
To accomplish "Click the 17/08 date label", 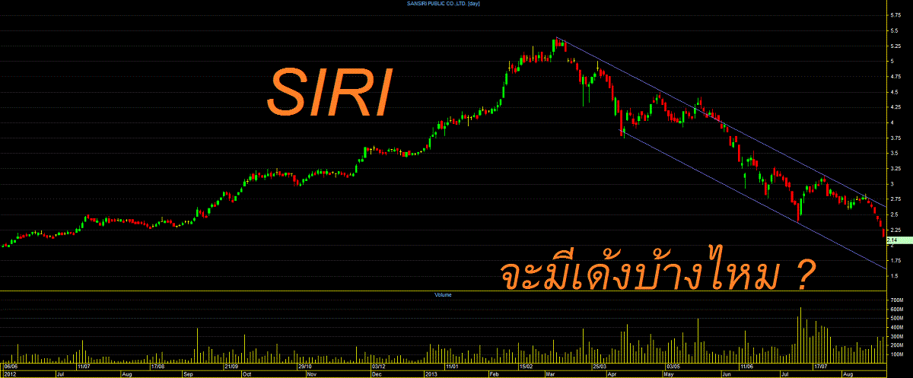I will click(158, 366).
